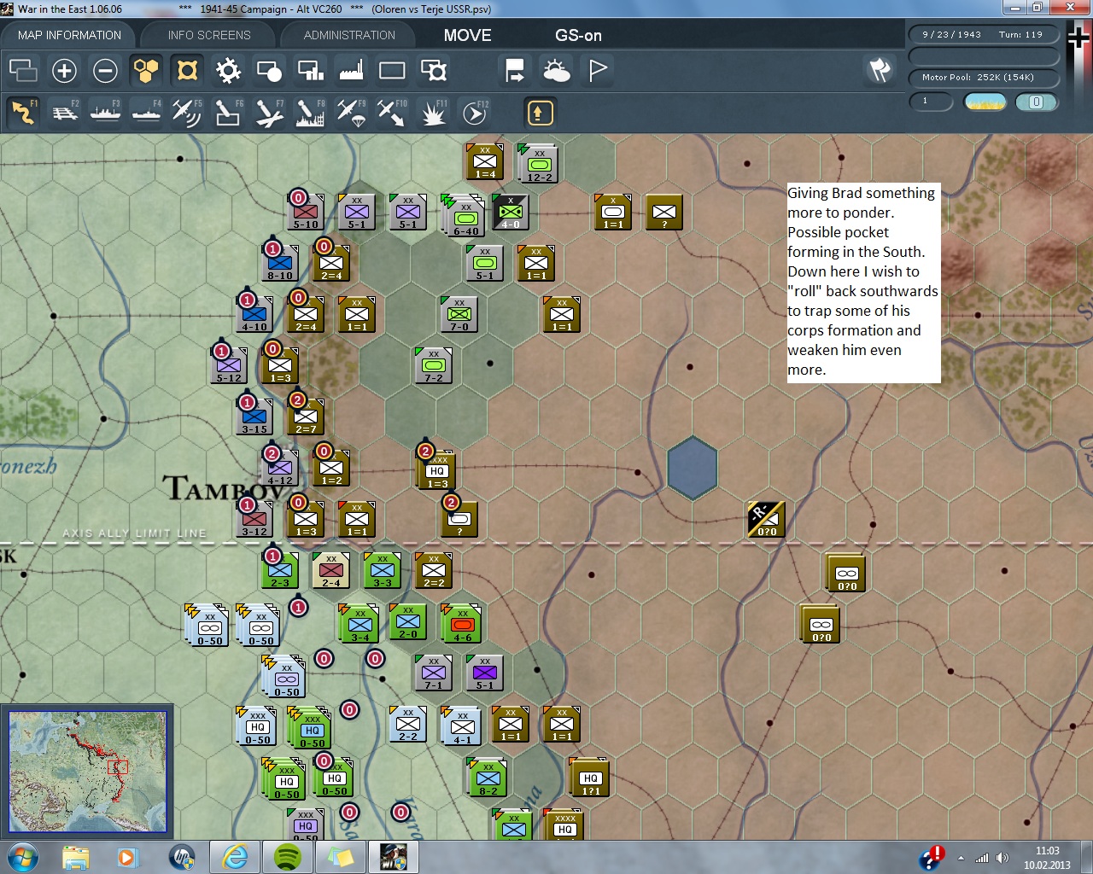The width and height of the screenshot is (1093, 874).
Task: Select the 8-10 blue unit counter
Action: coord(279,262)
